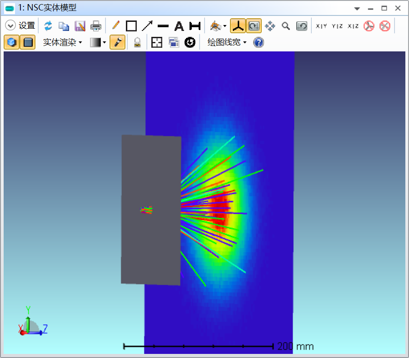Expand the 设置 settings chevron
Image resolution: width=409 pixels, height=358 pixels.
(x=10, y=26)
